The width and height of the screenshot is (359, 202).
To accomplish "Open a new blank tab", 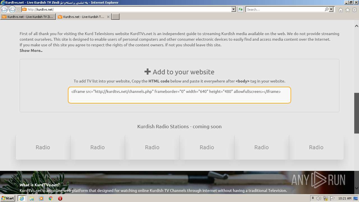I will [x=116, y=17].
